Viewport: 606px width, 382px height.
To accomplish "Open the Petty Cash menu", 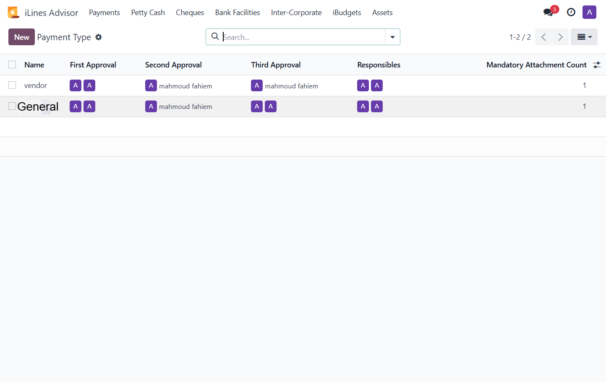I will tap(148, 13).
